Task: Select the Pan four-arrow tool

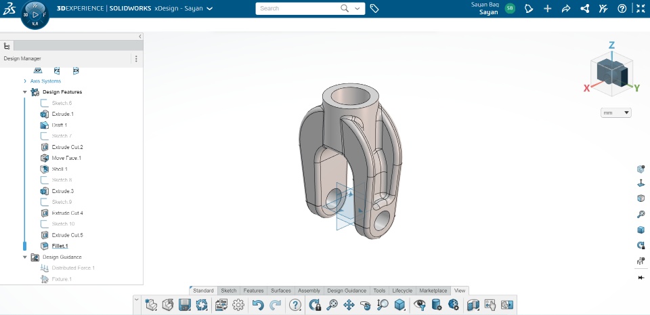Action: tap(349, 306)
